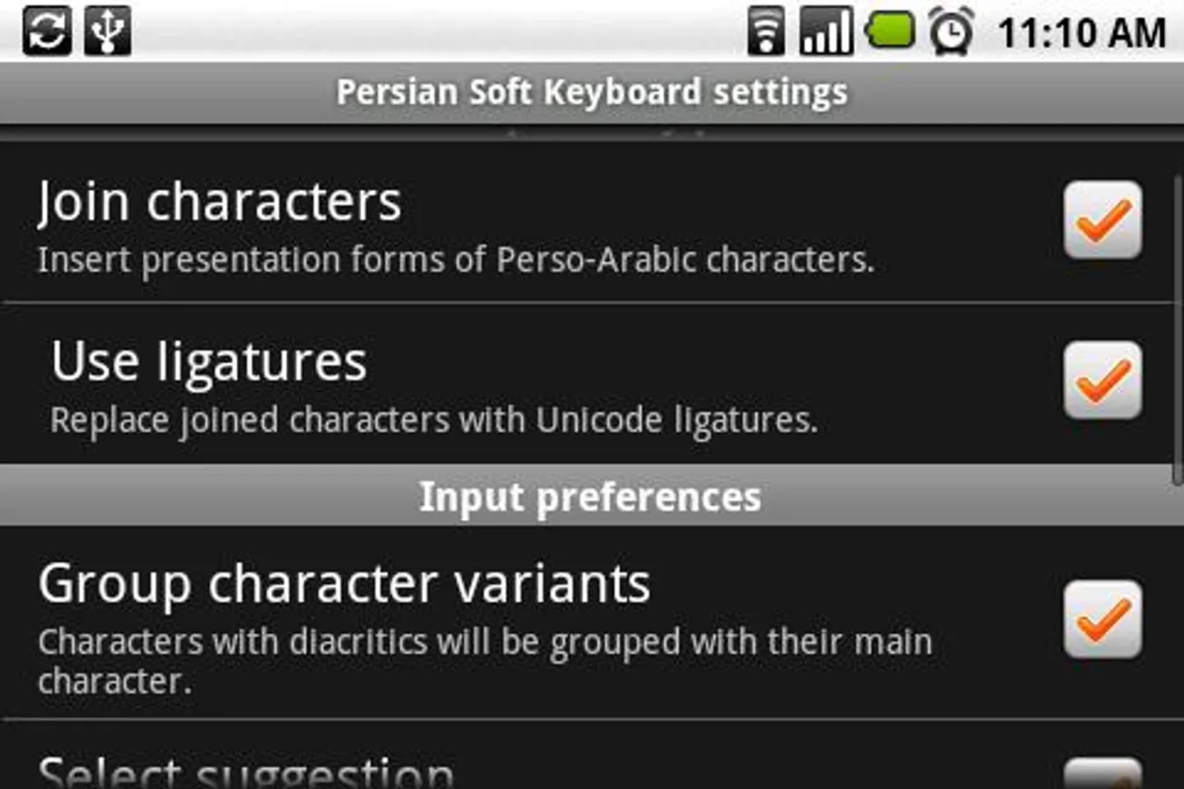Tap the USB connection icon
This screenshot has width=1184, height=789.
click(108, 32)
